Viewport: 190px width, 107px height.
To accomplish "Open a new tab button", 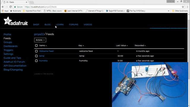I will click(31, 2).
